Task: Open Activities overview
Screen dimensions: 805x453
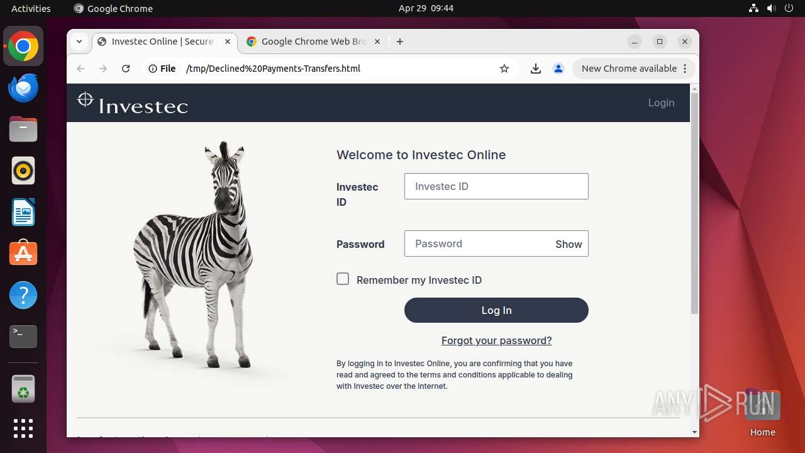Action: point(31,8)
